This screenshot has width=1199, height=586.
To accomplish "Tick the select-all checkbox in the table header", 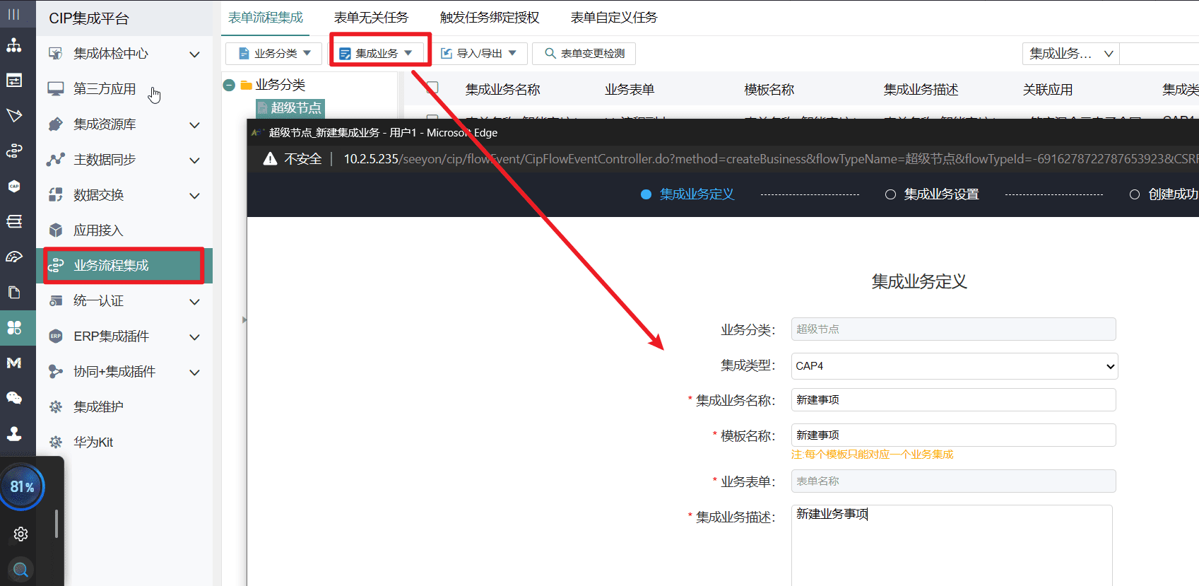I will [432, 88].
